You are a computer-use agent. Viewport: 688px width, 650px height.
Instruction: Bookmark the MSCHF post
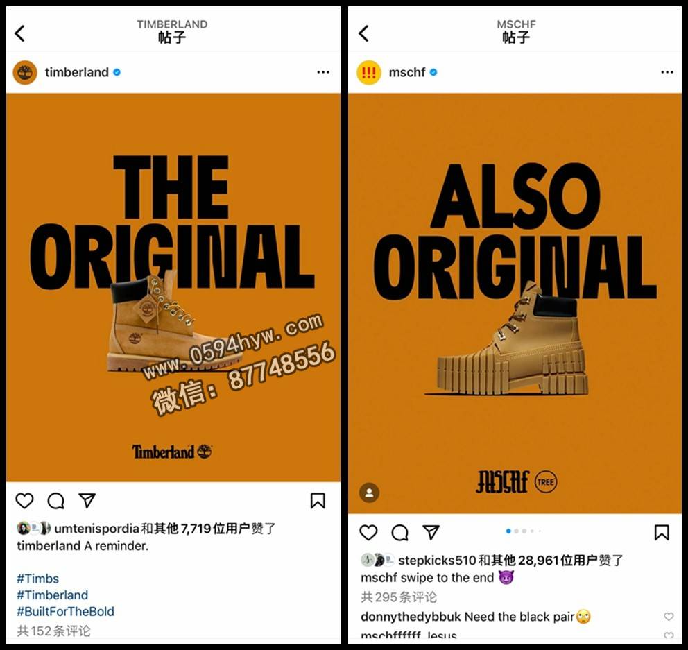tap(662, 533)
